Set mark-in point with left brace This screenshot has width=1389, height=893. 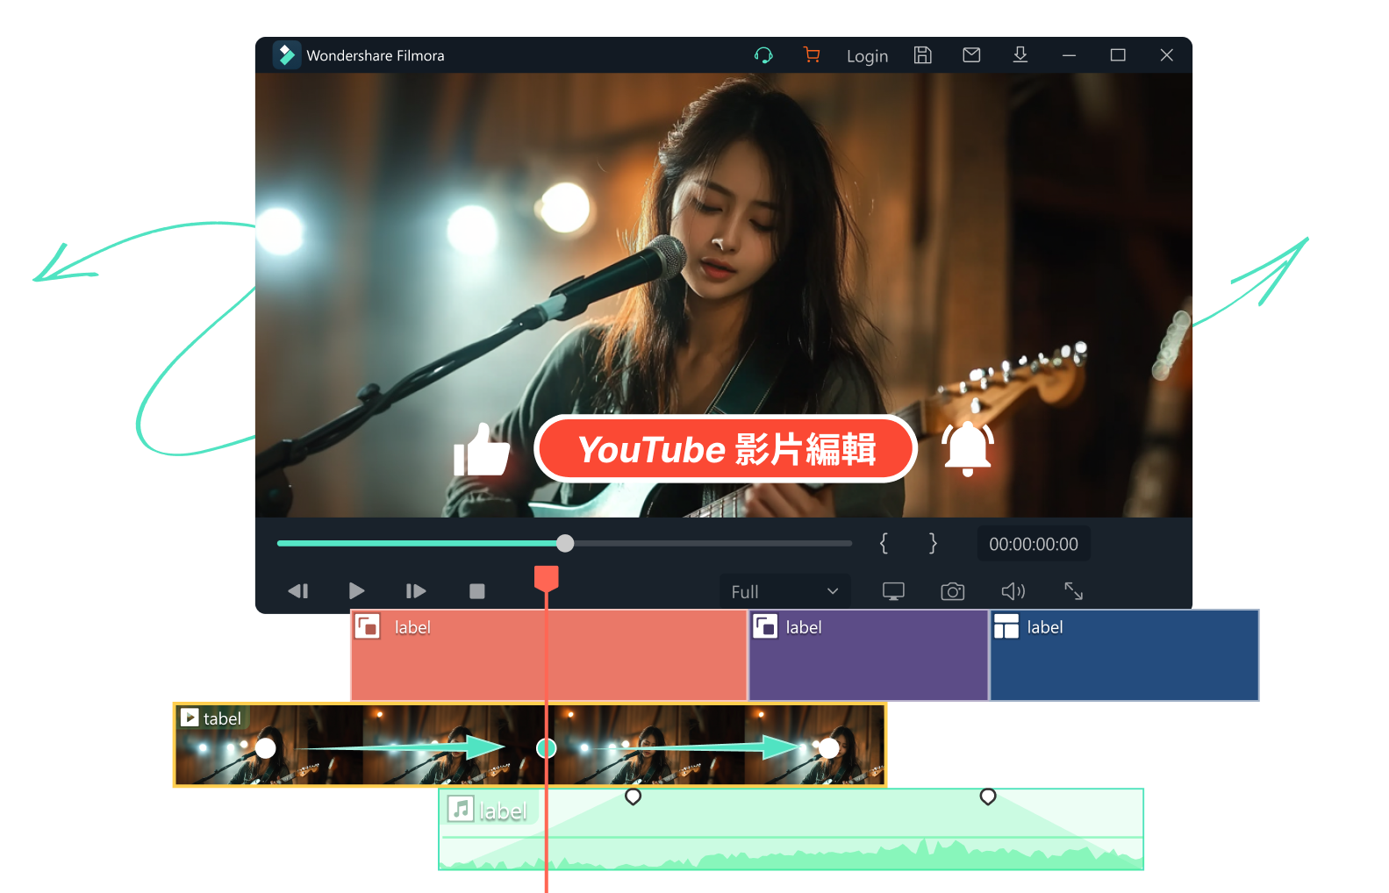(x=884, y=544)
